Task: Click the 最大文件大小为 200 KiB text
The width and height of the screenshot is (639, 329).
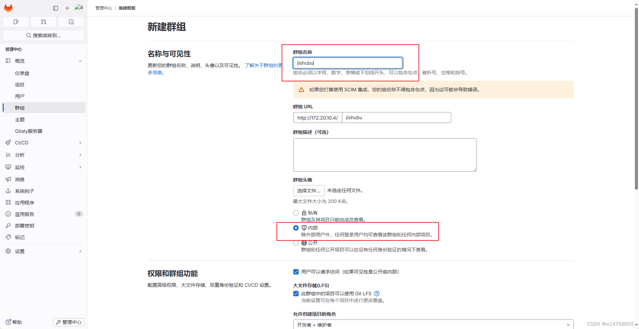Action: tap(321, 201)
